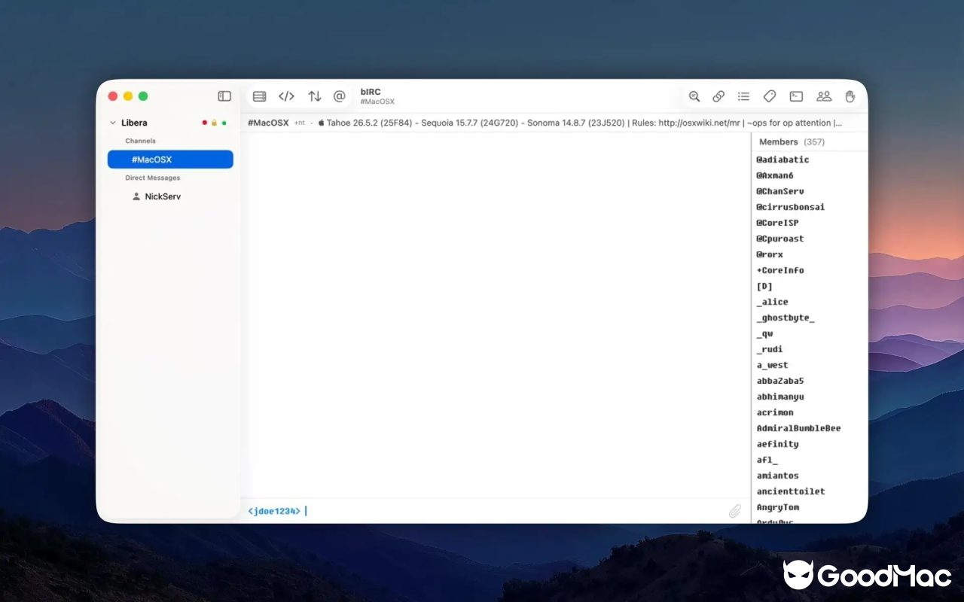Open the terminal console icon
The width and height of the screenshot is (964, 602).
click(x=796, y=96)
